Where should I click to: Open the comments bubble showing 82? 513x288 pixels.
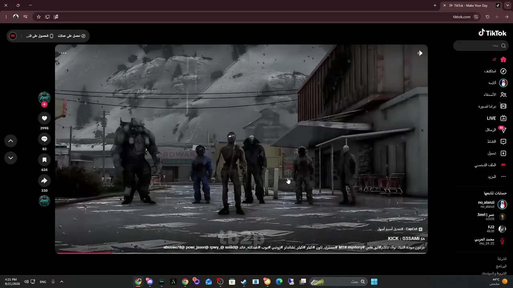tap(44, 139)
